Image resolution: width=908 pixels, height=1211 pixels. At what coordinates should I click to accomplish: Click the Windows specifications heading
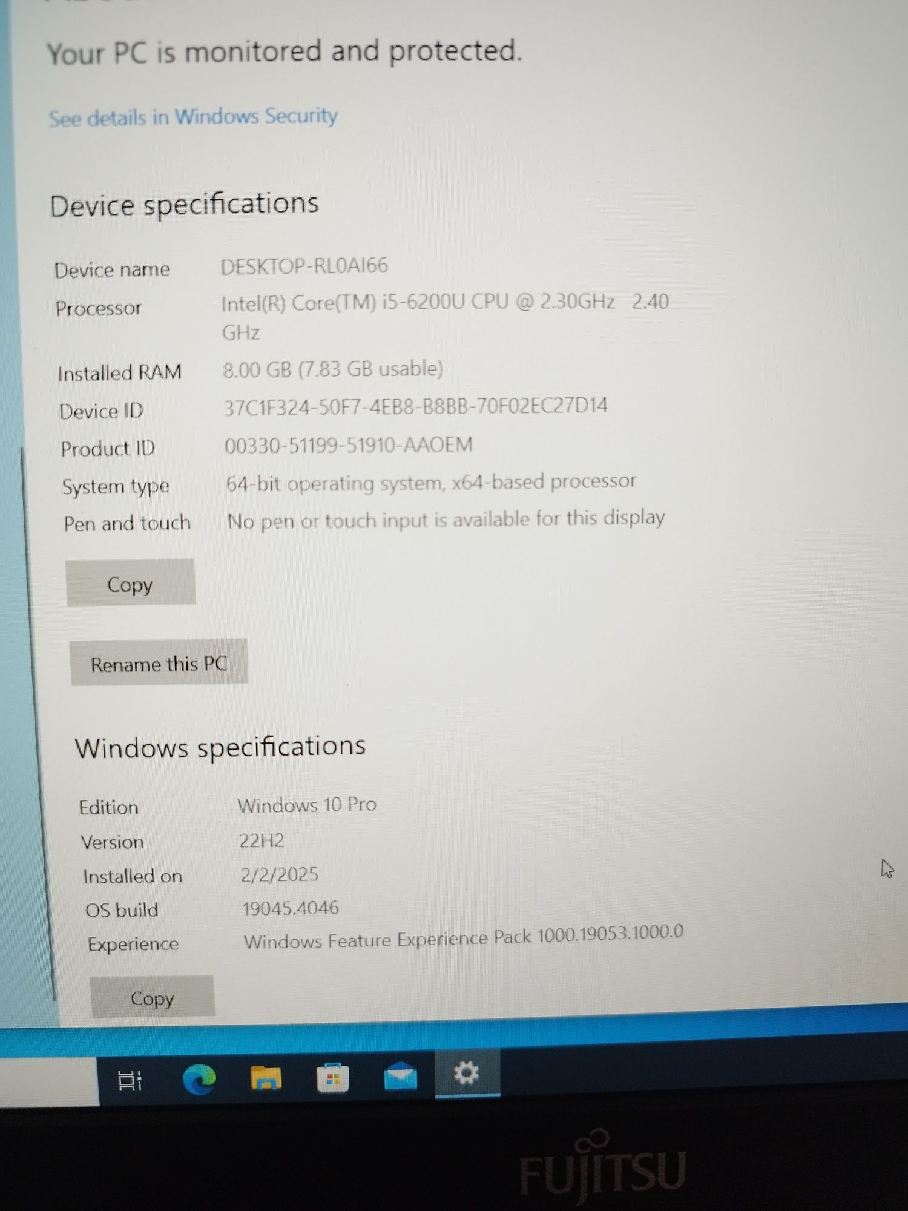[x=220, y=747]
